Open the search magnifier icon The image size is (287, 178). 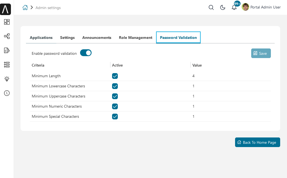[211, 7]
